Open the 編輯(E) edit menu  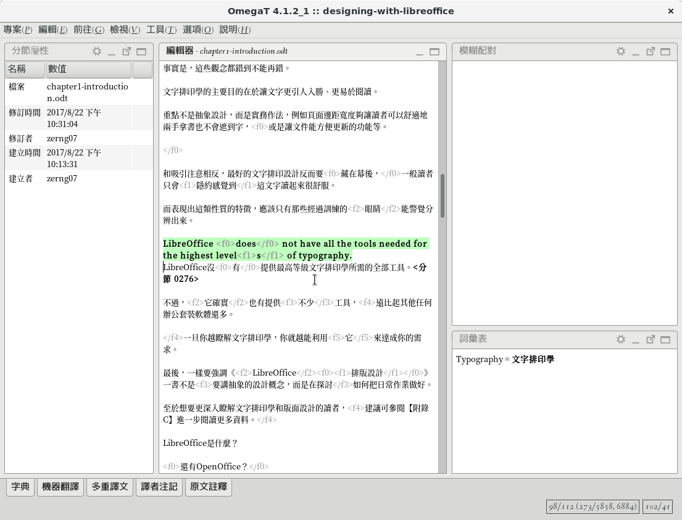(52, 30)
